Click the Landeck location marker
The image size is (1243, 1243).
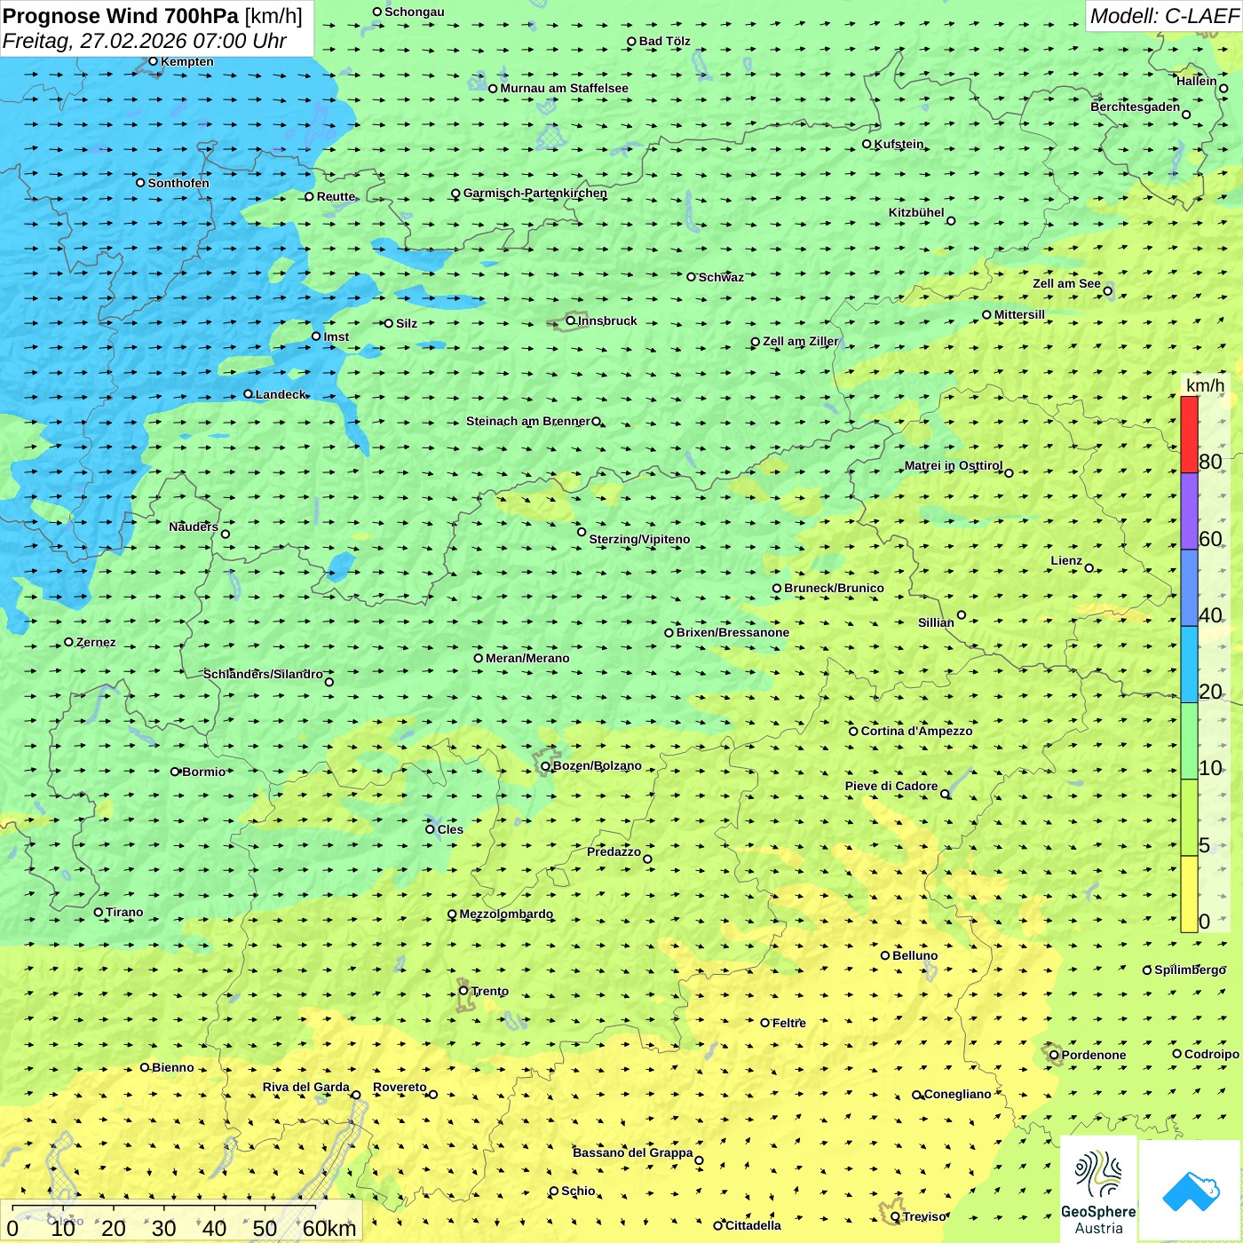(x=248, y=394)
